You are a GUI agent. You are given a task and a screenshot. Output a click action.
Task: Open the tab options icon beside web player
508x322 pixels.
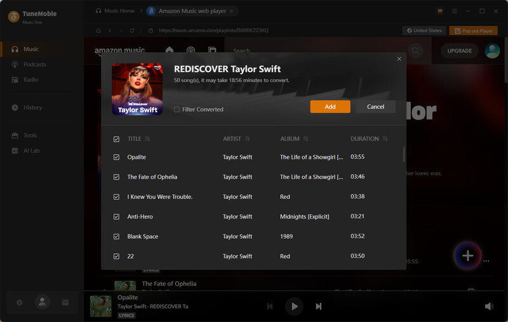point(231,11)
